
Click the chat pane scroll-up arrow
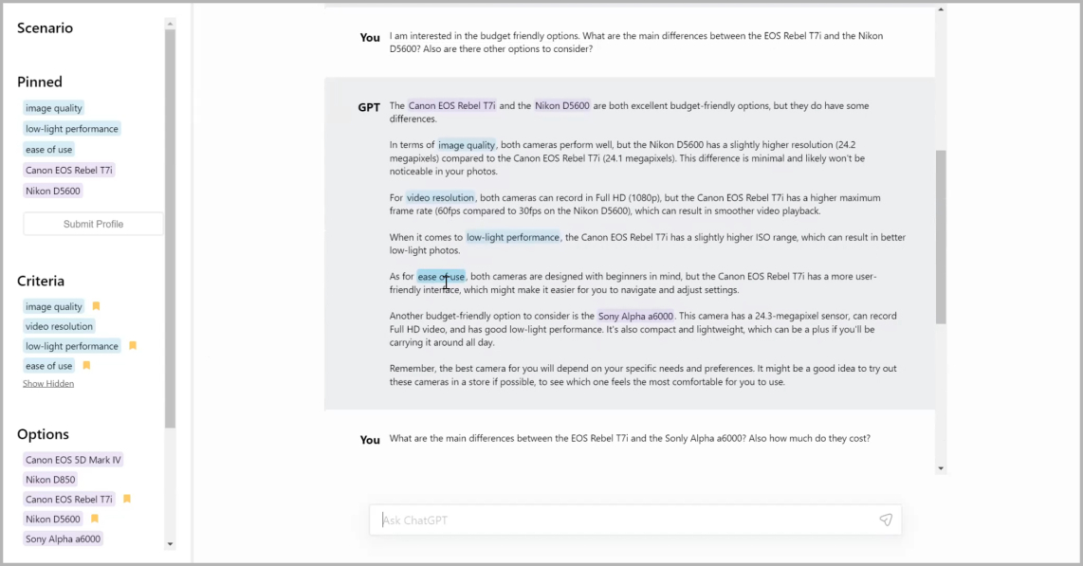pyautogui.click(x=941, y=9)
